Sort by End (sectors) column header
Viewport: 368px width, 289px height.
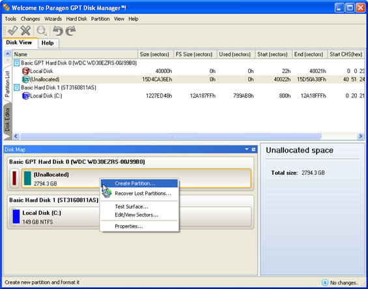(310, 54)
